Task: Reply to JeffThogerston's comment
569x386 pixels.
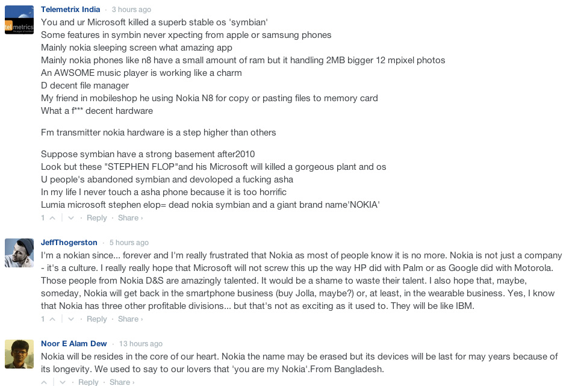Action: coord(96,319)
